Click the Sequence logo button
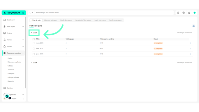The height and width of the screenshot is (112, 199). coord(14,13)
